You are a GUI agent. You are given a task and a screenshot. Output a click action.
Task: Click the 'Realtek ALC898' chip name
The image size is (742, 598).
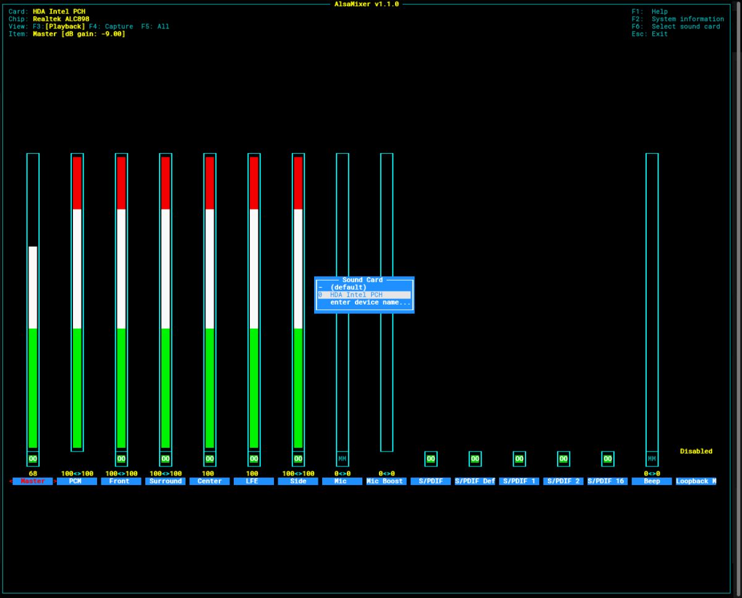pyautogui.click(x=61, y=19)
